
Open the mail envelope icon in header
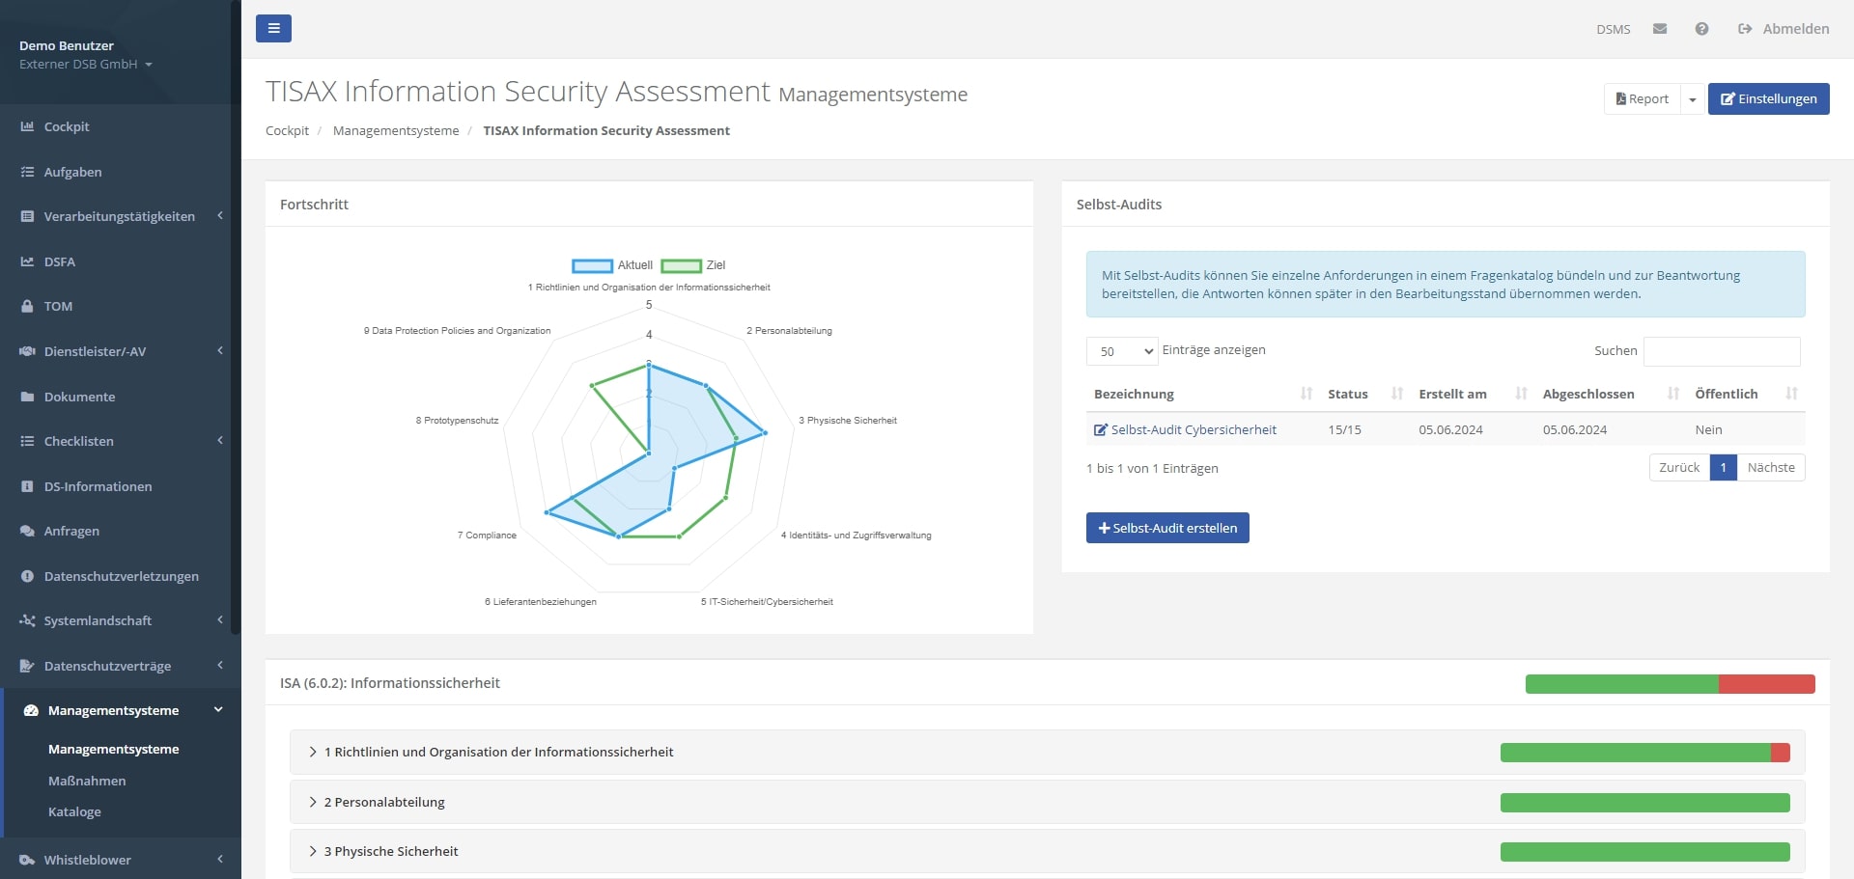tap(1660, 29)
